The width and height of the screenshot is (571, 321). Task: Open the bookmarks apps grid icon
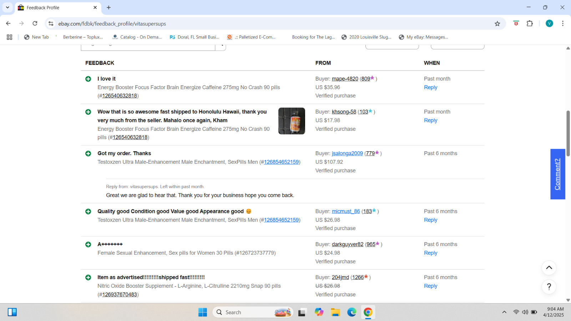coord(10,37)
